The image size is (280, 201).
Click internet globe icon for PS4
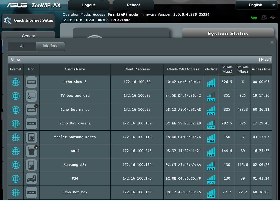[16, 179]
